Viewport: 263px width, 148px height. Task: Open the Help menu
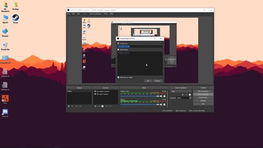pos(111,14)
